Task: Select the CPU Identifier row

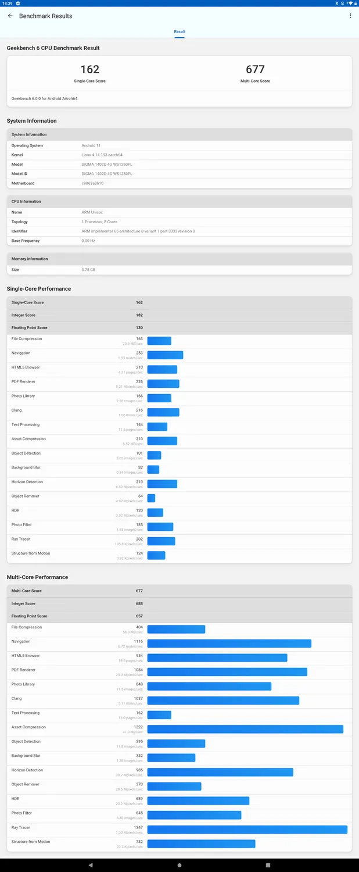Action: pos(179,231)
